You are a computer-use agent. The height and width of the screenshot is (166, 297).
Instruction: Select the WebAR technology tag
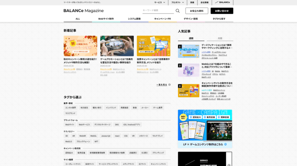coord(83,136)
